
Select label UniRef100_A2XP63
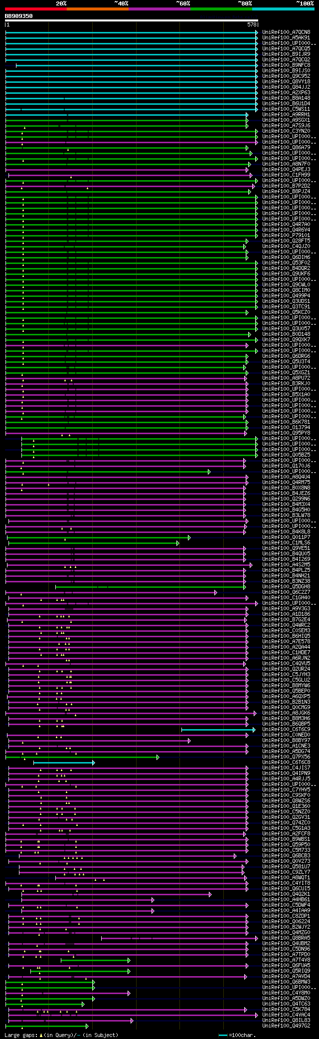click(x=286, y=93)
